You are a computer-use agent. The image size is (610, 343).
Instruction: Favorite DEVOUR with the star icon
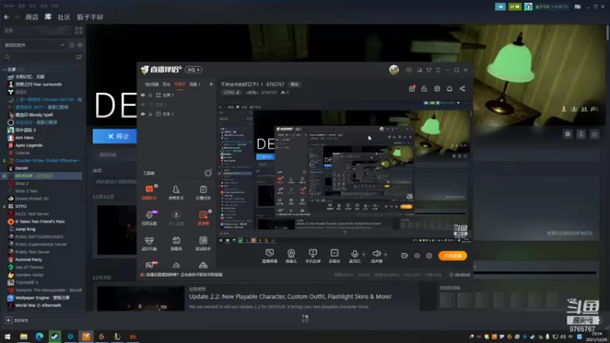[594, 134]
